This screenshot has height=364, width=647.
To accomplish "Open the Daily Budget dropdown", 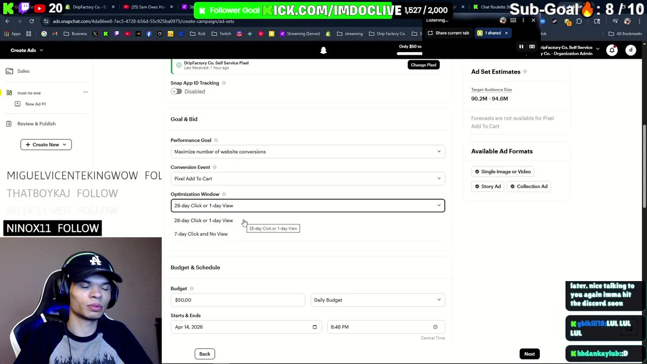I will [x=378, y=300].
